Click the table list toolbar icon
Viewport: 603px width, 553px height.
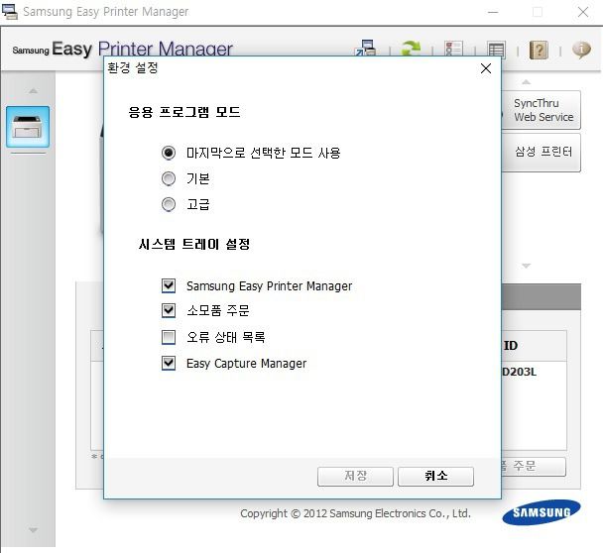tap(496, 50)
